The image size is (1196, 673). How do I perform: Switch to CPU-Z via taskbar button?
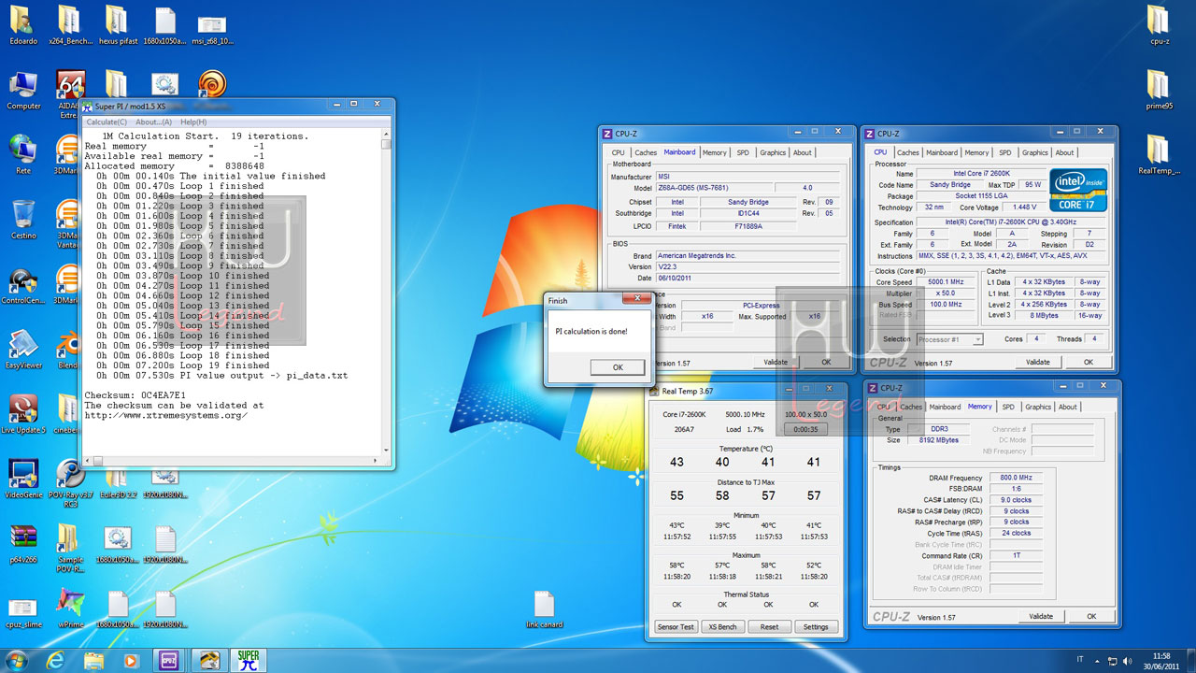170,660
